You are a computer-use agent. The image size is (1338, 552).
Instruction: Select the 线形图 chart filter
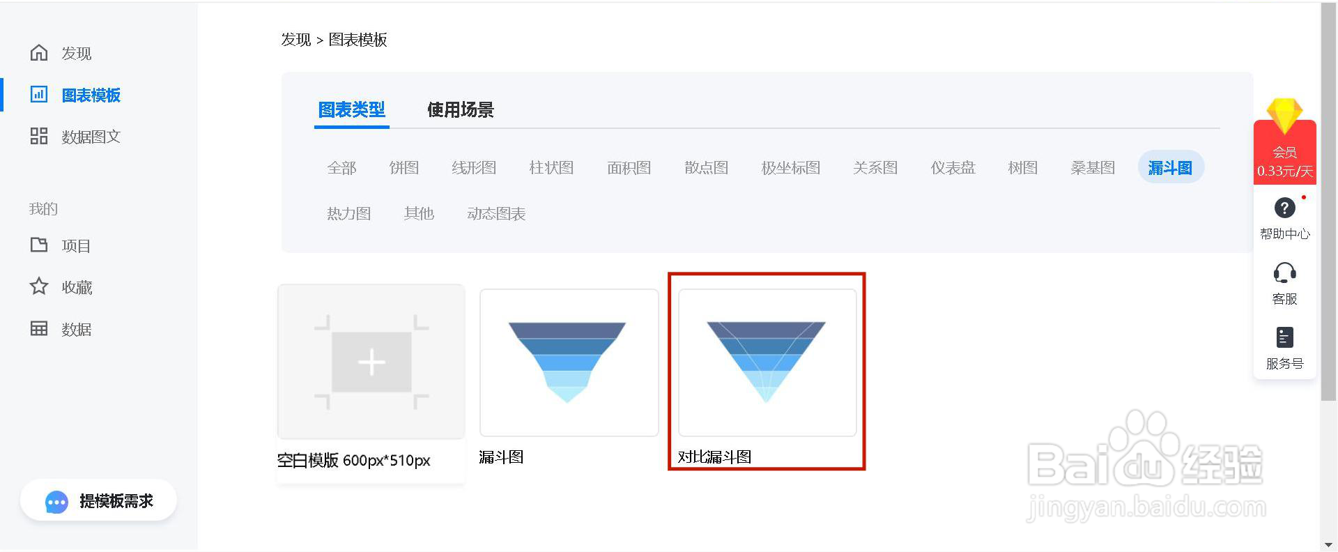[x=474, y=168]
